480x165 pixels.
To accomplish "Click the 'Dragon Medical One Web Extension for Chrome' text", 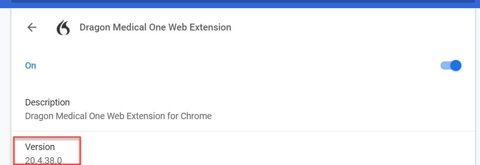I will 118,116.
